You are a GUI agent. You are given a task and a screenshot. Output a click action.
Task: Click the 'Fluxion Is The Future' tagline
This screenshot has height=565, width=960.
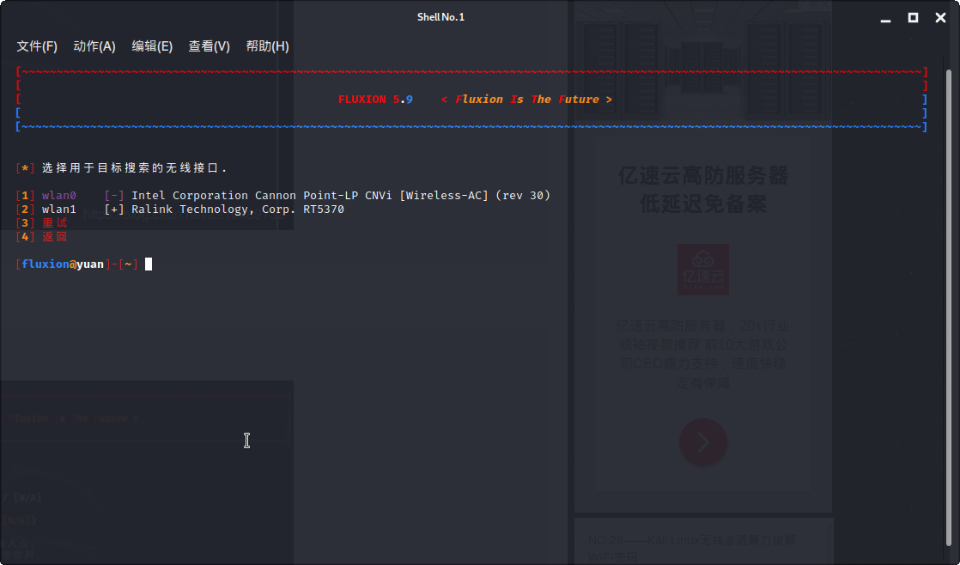coord(526,99)
